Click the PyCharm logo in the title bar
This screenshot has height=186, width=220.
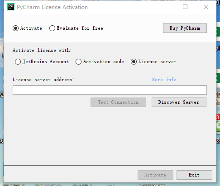coord(11,7)
